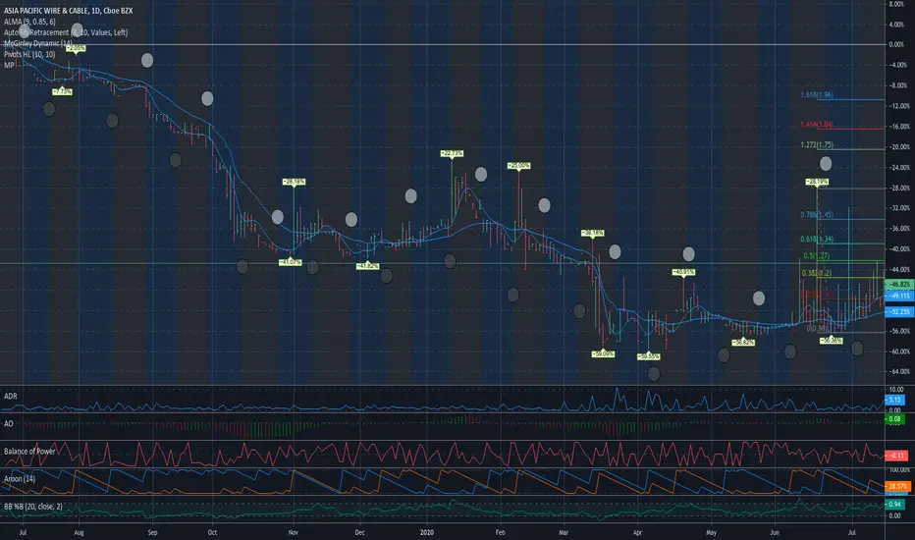Click the -25.00% pivot high label
915x540 pixels.
(x=518, y=166)
